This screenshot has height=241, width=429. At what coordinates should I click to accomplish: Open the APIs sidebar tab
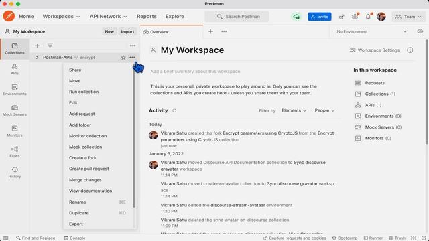click(x=15, y=69)
